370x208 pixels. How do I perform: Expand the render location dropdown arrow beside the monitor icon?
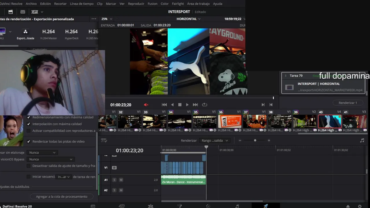click(x=10, y=31)
